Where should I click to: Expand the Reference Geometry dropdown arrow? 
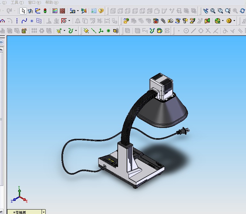(x=64, y=31)
